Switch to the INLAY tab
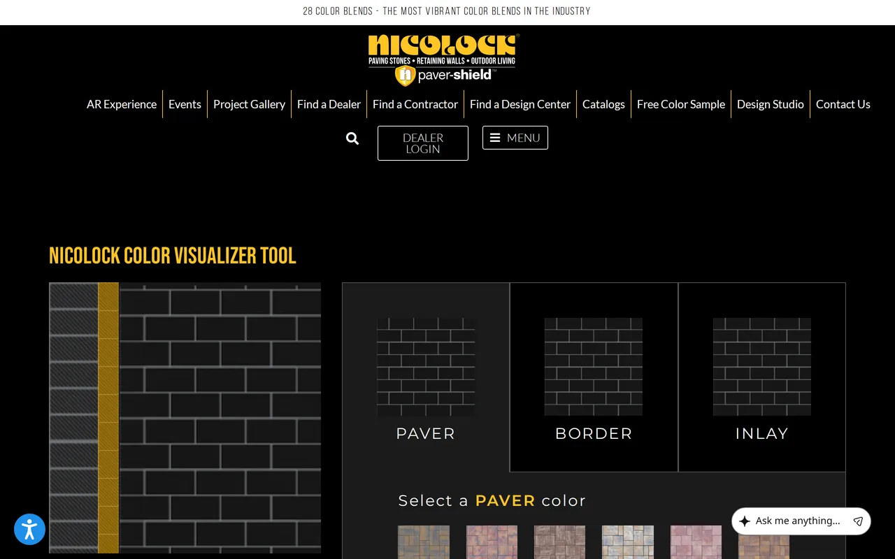 tap(762, 377)
